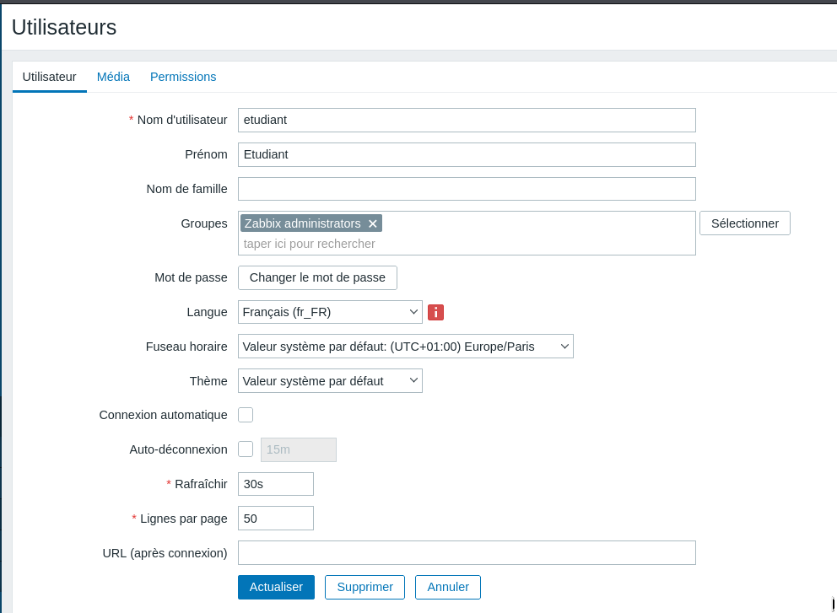Switch to the Média tab

pyautogui.click(x=113, y=77)
